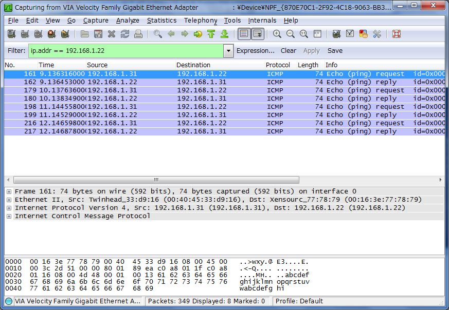This screenshot has height=310, width=449.
Task: Open preferences with tools icon
Action: point(377,34)
